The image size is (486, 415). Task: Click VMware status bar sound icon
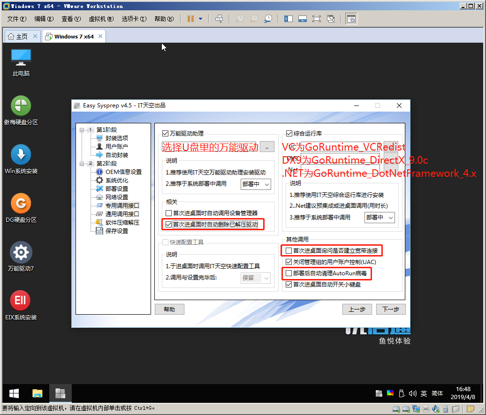pyautogui.click(x=436, y=409)
